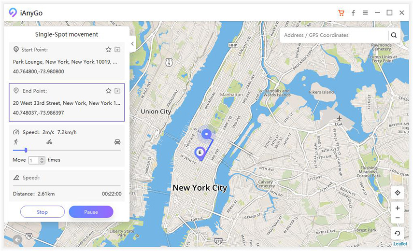The image size is (413, 251).
Task: Open the Facebook link icon
Action: (353, 13)
